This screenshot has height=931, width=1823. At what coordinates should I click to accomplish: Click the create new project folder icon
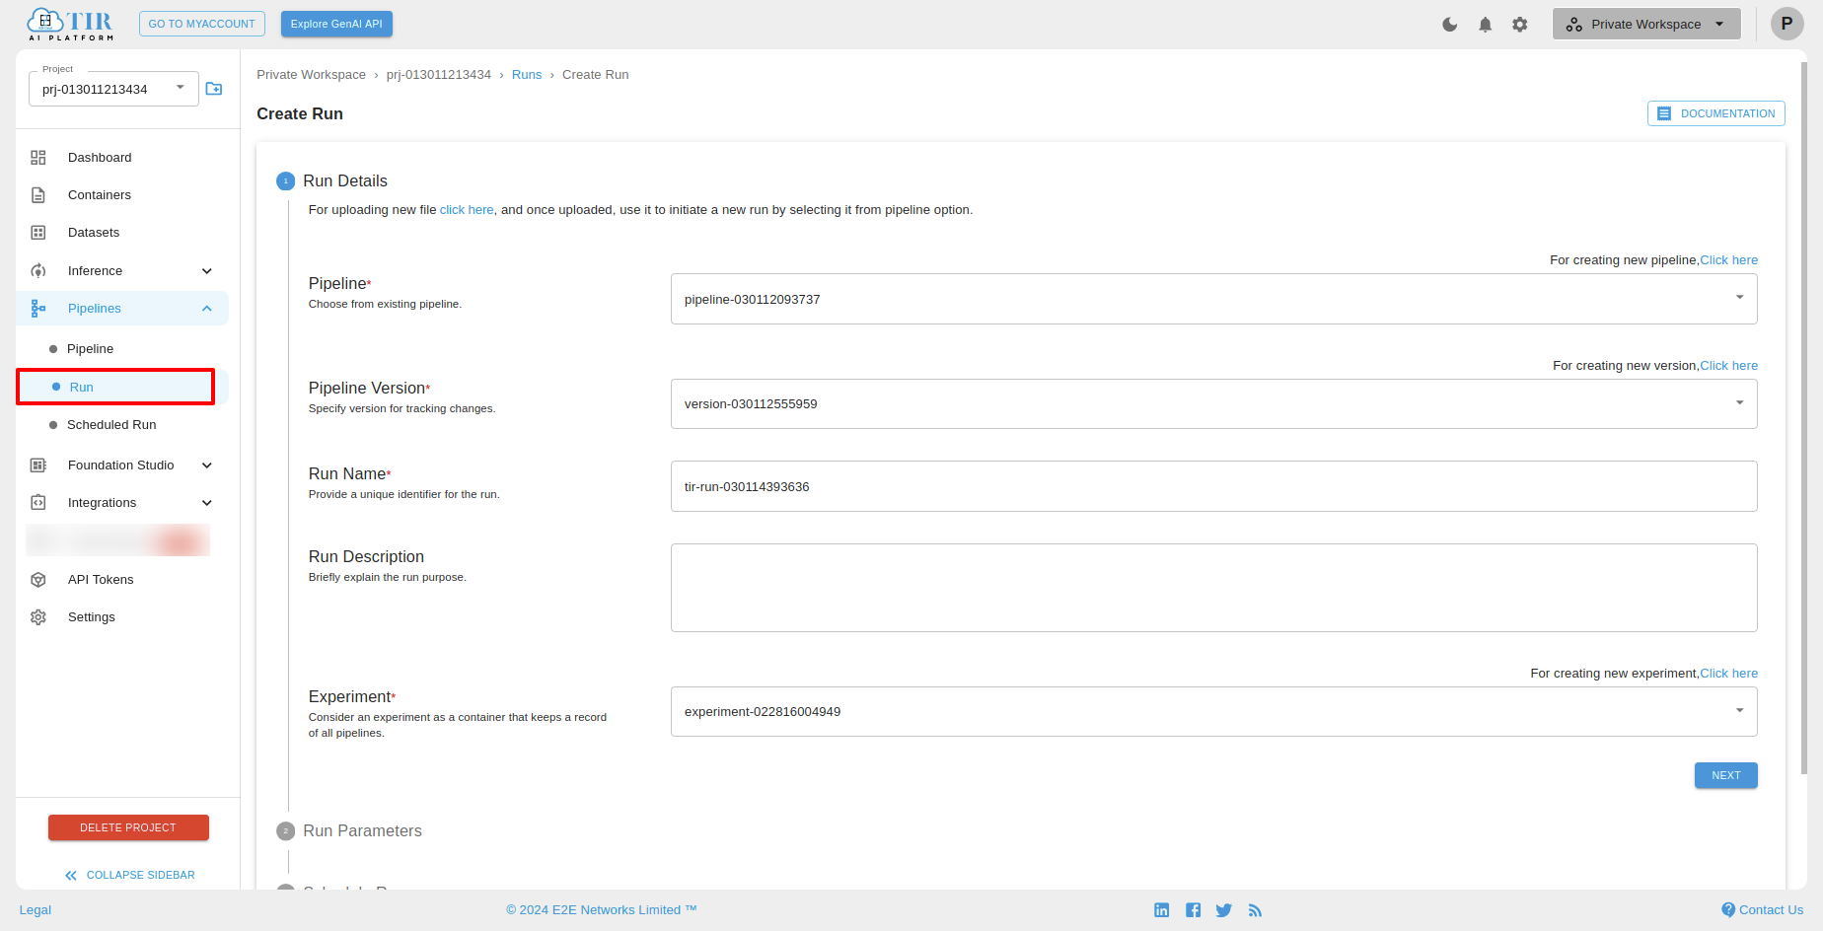[x=214, y=89]
